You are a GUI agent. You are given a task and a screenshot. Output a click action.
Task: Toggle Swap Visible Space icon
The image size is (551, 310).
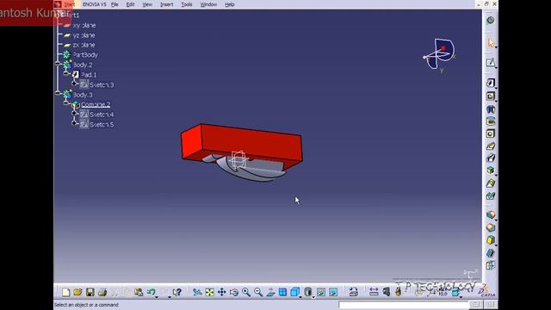333,292
